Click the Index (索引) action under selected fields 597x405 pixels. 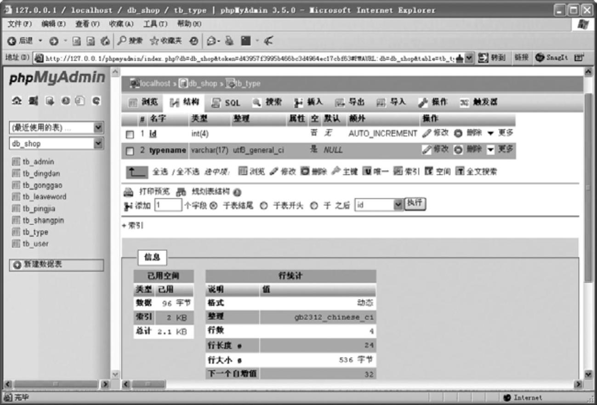(x=407, y=172)
